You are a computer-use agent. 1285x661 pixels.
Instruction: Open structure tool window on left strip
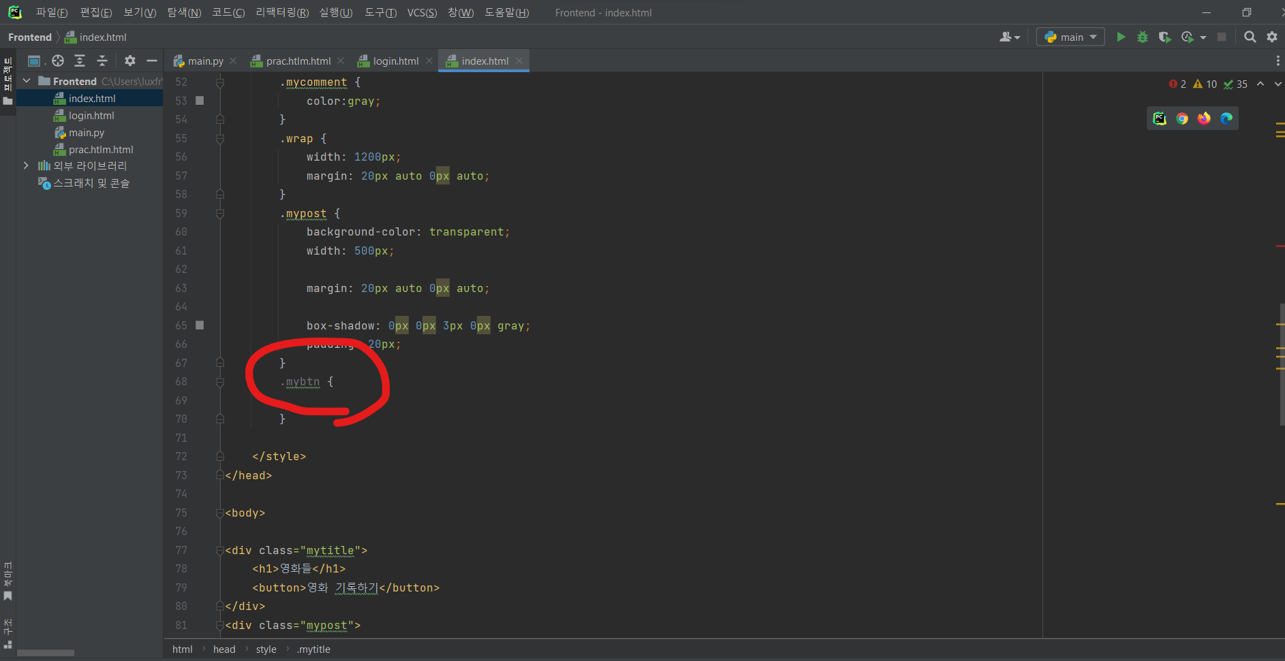[7, 633]
